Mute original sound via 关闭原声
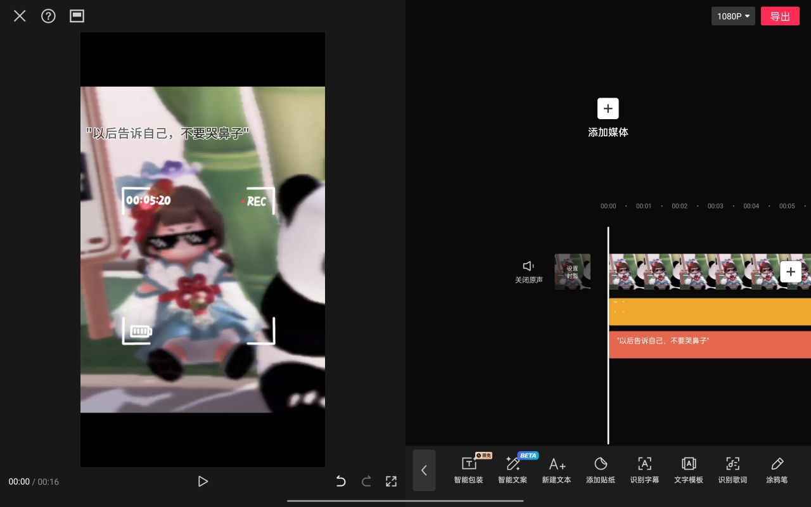The width and height of the screenshot is (811, 507). point(528,272)
